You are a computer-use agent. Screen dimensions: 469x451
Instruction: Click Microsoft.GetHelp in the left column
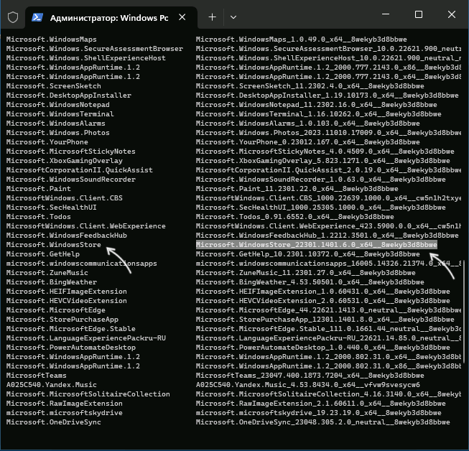point(43,254)
